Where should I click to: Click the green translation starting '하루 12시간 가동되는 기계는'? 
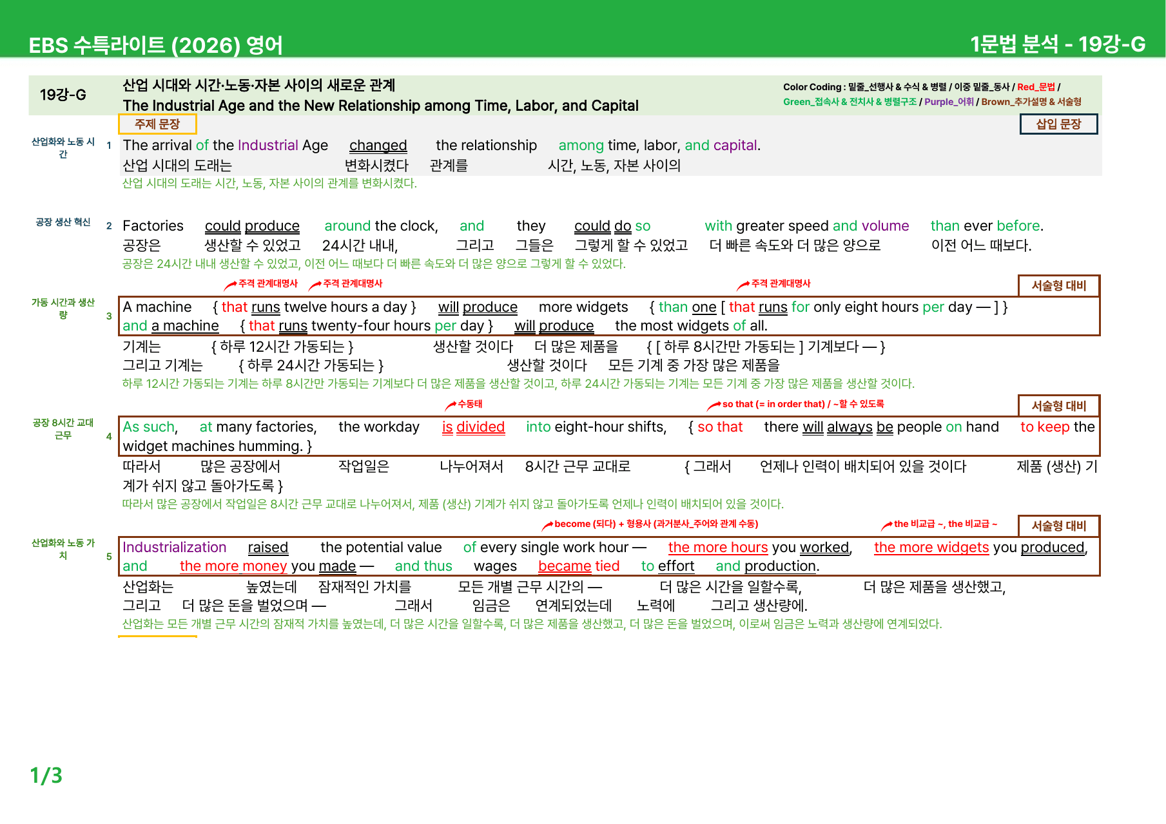(x=518, y=384)
